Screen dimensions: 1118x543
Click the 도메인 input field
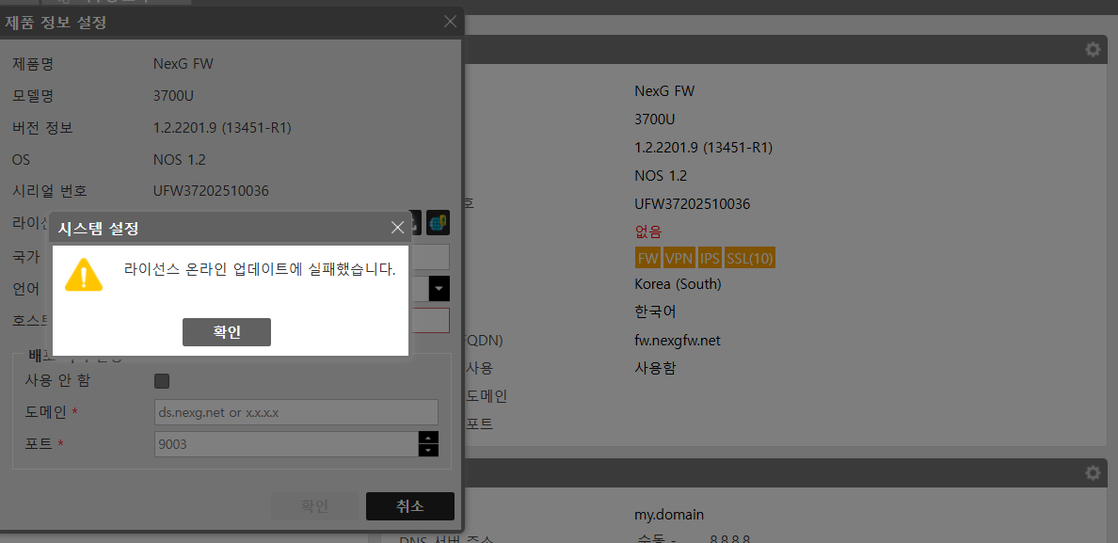tap(295, 412)
